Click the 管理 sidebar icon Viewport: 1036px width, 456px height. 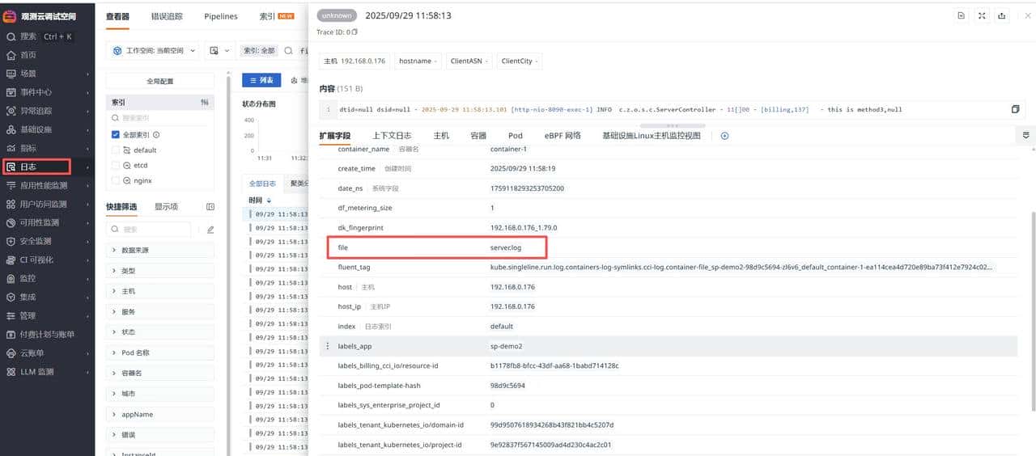(11, 315)
